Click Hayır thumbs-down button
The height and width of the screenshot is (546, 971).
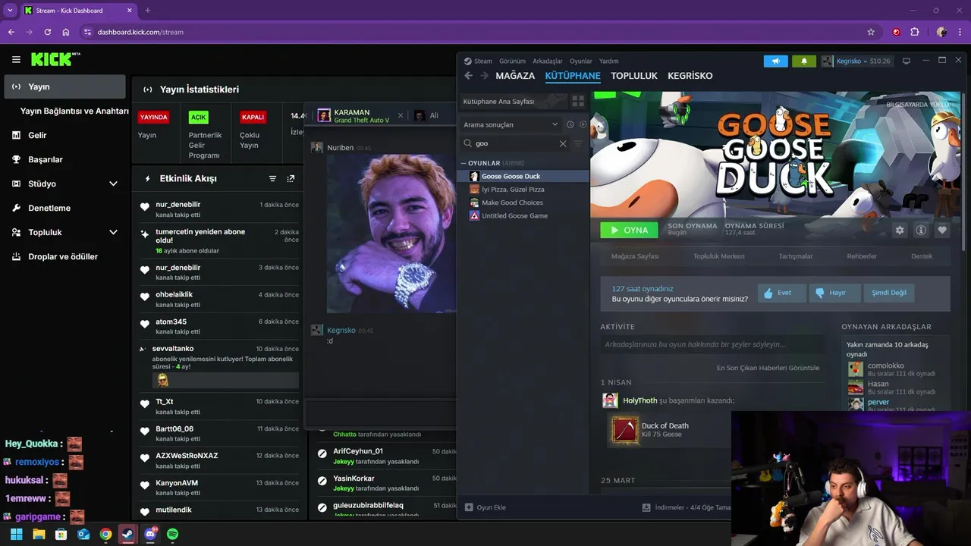coord(834,293)
